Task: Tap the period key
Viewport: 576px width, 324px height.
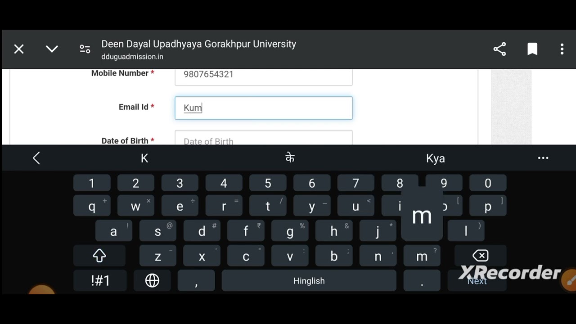Action: point(422,281)
